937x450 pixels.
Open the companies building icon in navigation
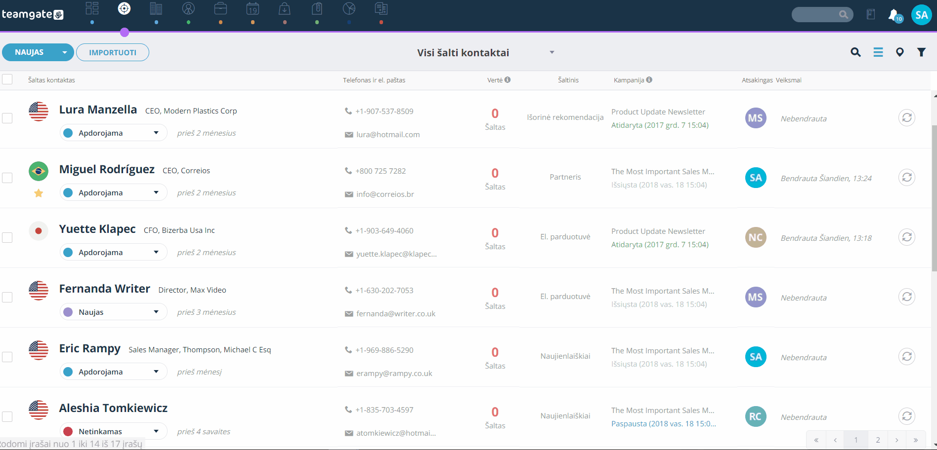click(x=156, y=8)
